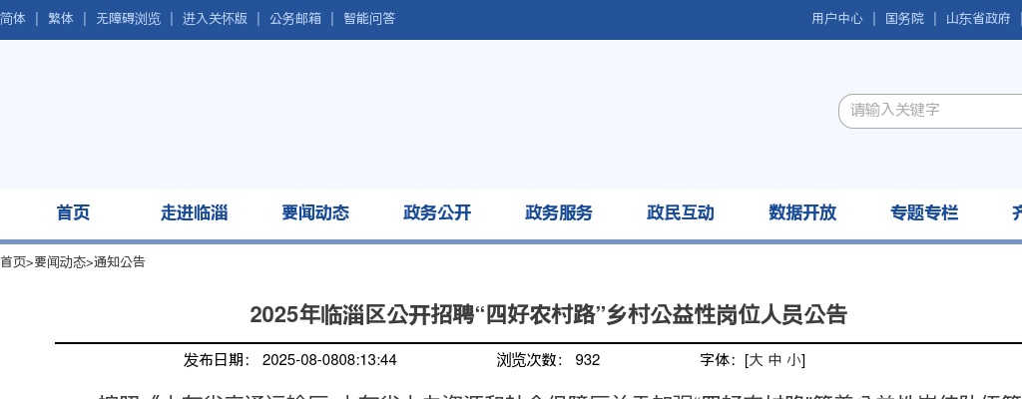The width and height of the screenshot is (1022, 399).
Task: Open the 要闻动态 navigation tab
Action: point(315,212)
